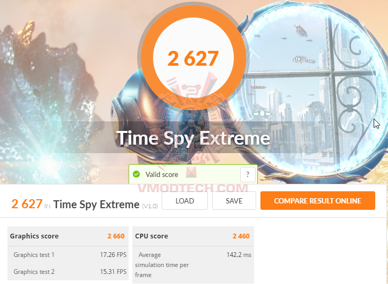388x284 pixels.
Task: Click the 2 460 CPU score value
Action: [x=241, y=236]
